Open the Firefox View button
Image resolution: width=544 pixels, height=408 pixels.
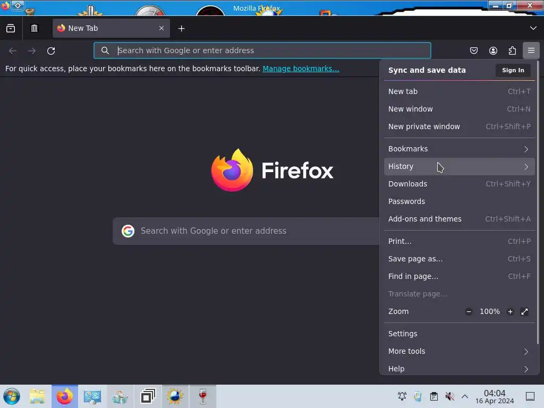pyautogui.click(x=11, y=28)
